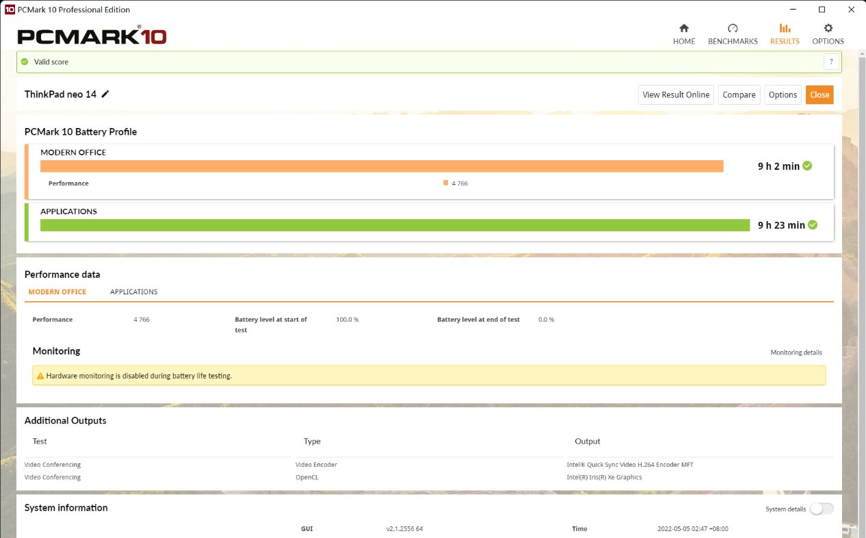
Task: Expand the Modern Office result panel
Action: click(x=73, y=153)
